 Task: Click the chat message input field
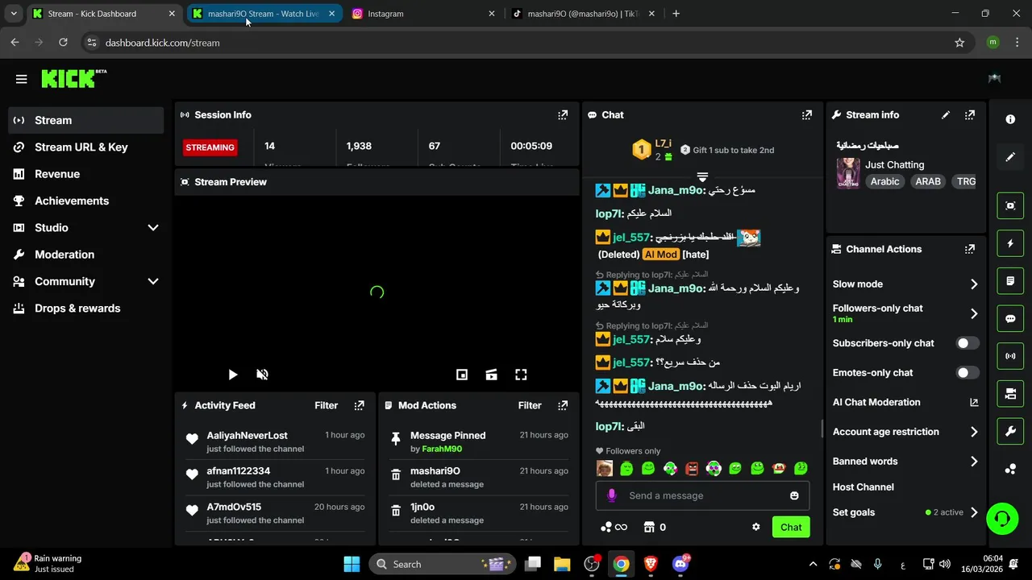pos(701,495)
